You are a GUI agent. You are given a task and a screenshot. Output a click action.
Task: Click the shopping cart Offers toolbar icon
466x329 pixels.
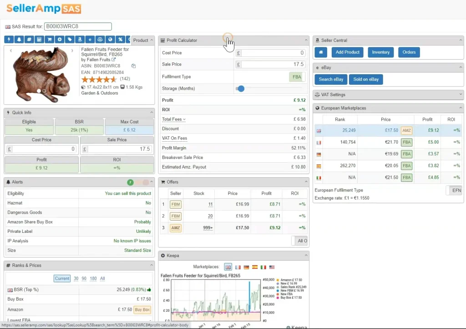tap(49, 40)
